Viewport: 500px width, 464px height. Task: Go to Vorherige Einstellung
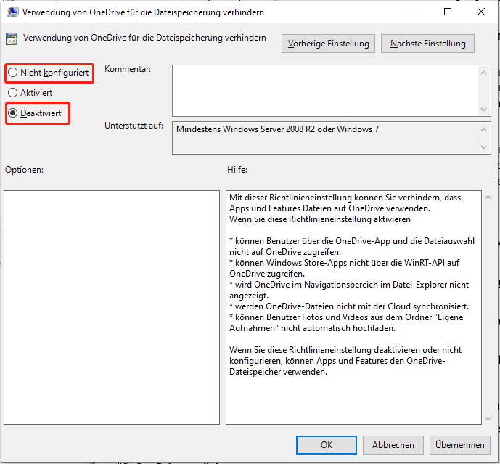(x=328, y=44)
